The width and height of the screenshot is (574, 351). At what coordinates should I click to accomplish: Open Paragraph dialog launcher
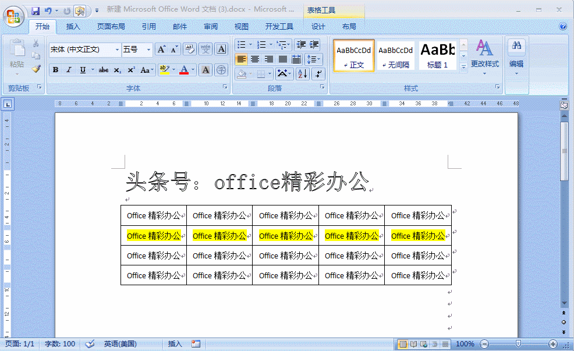323,87
